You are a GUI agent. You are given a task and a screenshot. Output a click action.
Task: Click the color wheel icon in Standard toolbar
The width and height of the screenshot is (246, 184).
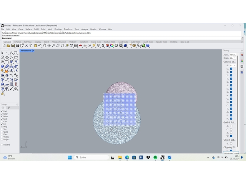pyautogui.click(x=112, y=46)
